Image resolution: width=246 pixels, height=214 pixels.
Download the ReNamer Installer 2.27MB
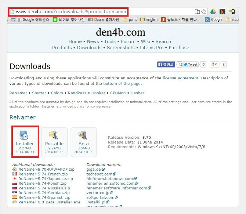[25, 142]
